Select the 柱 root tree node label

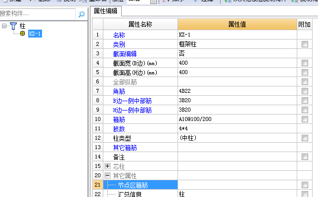tap(22, 26)
